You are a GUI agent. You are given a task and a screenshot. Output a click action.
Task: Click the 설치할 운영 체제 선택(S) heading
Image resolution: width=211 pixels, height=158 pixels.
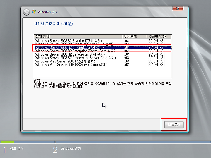click(53, 24)
